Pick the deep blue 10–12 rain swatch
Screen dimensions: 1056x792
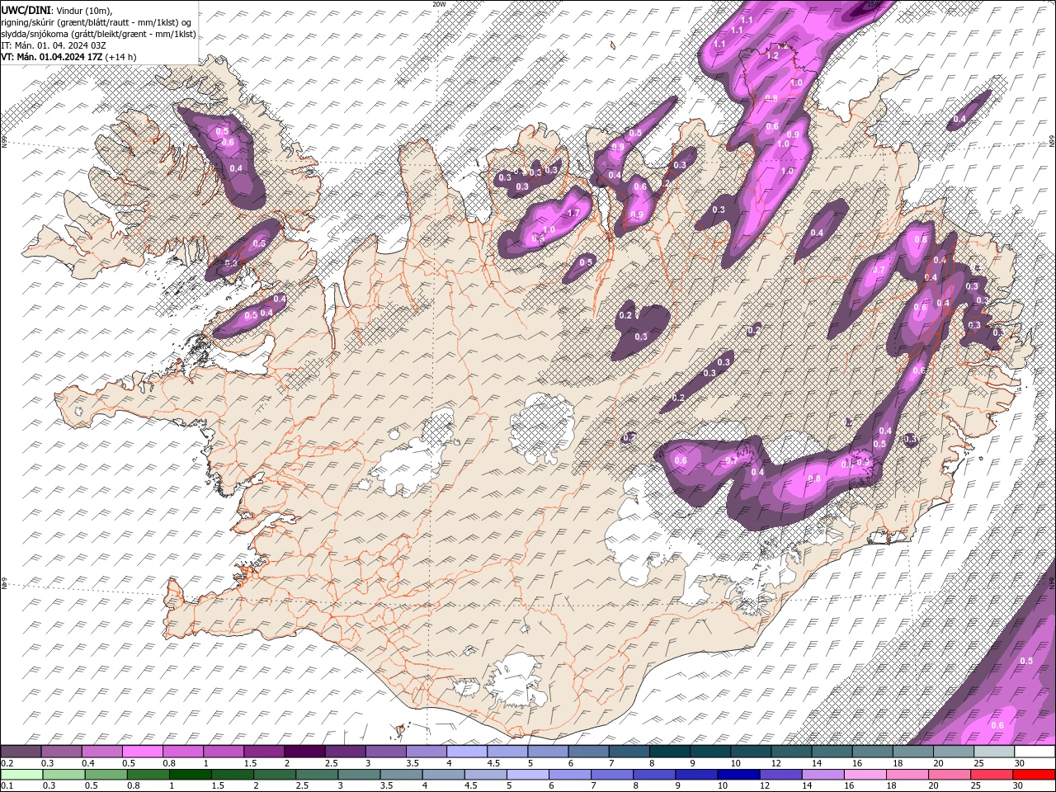click(737, 775)
